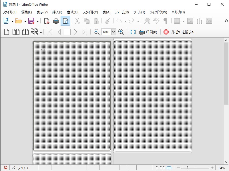229x171 pixels.
Task: Jump to first page icon
Action: (x=50, y=32)
